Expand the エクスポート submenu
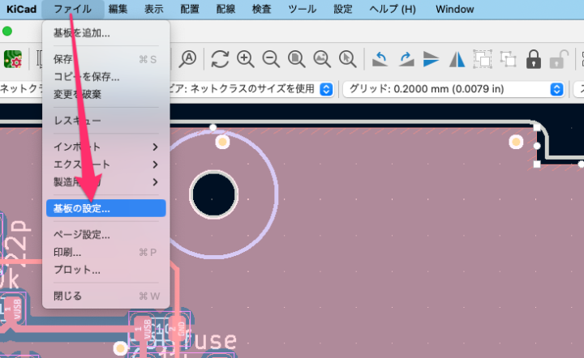This screenshot has height=358, width=584. click(x=105, y=164)
